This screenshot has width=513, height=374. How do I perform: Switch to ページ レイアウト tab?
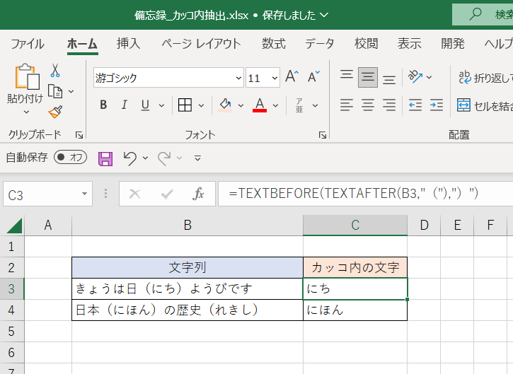[201, 44]
